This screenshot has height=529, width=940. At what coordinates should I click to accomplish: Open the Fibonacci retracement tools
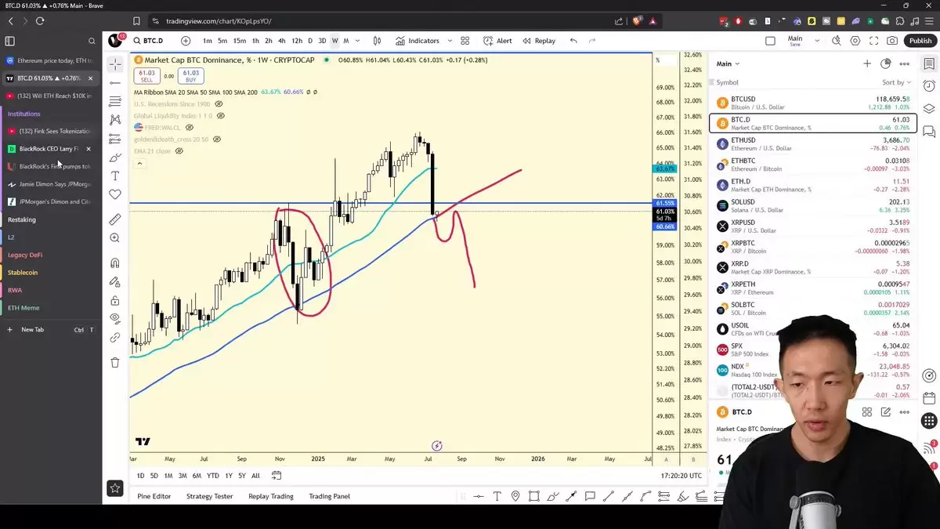tap(115, 101)
